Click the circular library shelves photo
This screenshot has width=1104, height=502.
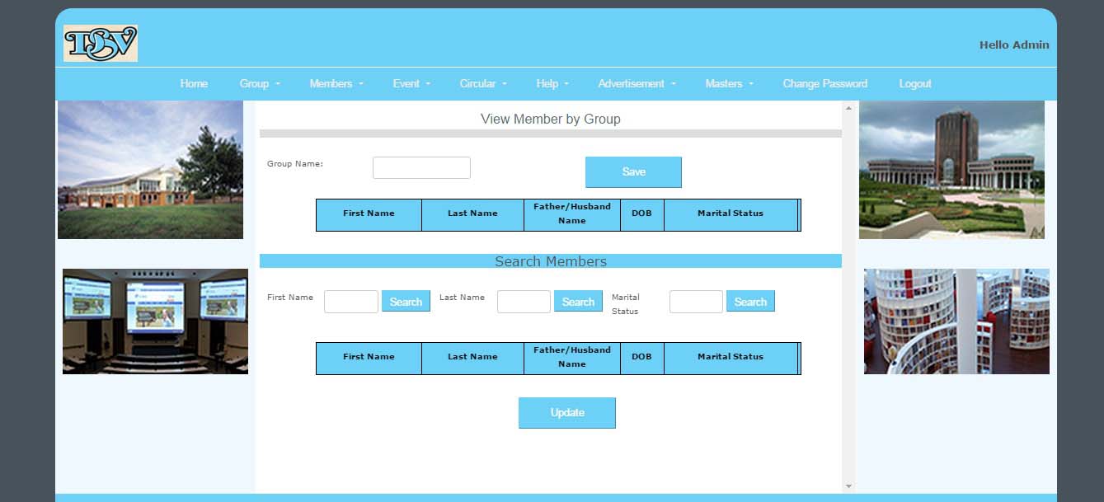coord(956,321)
